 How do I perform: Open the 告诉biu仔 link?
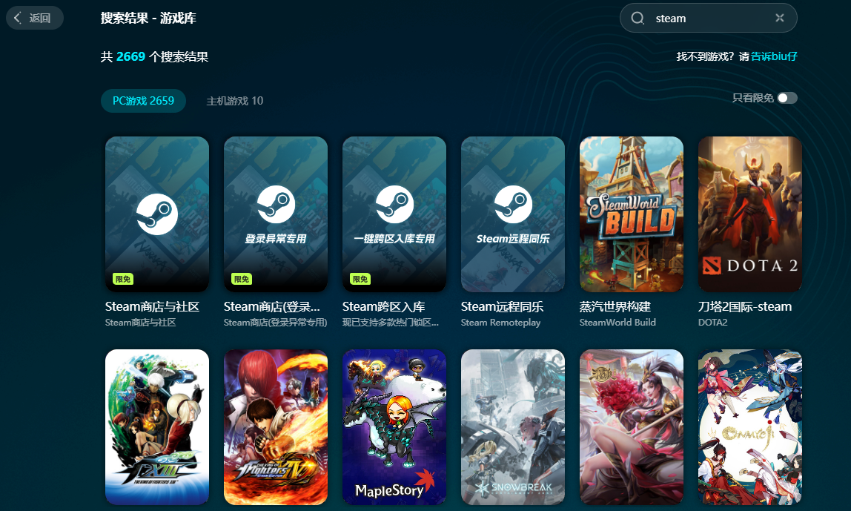[774, 56]
